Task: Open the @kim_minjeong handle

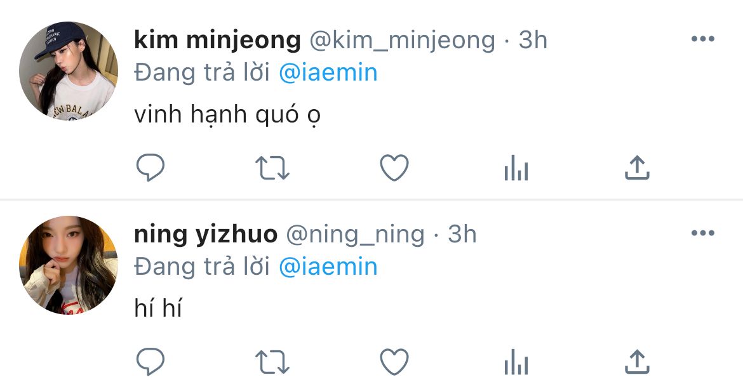Action: 403,41
